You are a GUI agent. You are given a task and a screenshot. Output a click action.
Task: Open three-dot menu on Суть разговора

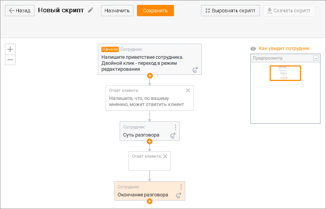(175, 127)
